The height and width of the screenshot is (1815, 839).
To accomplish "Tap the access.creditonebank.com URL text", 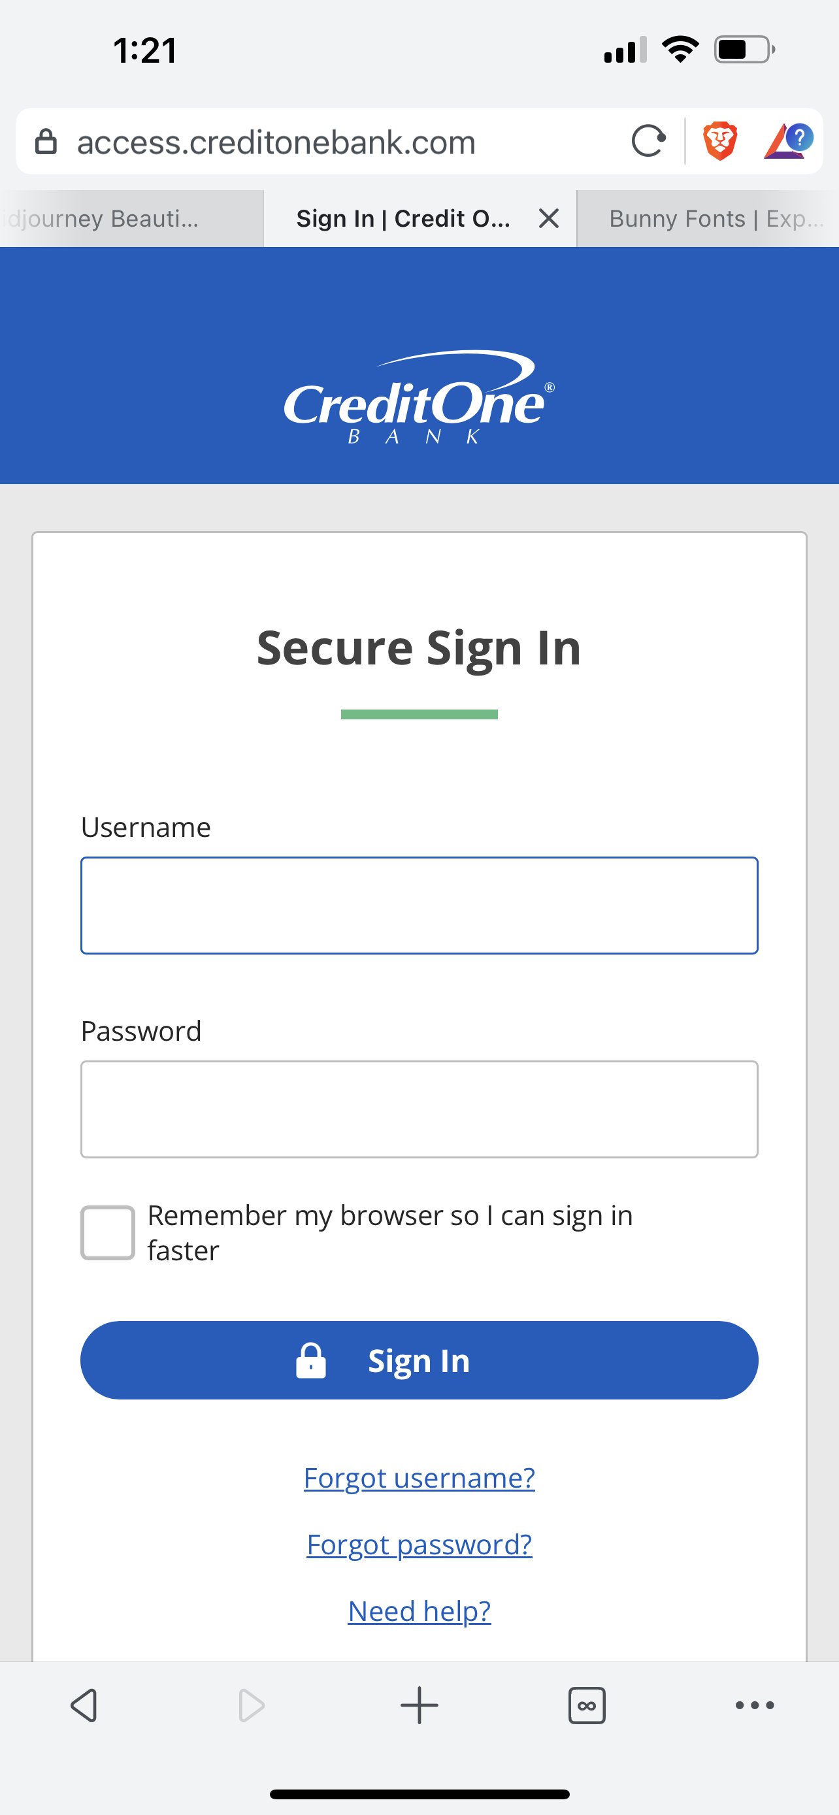I will (x=276, y=142).
